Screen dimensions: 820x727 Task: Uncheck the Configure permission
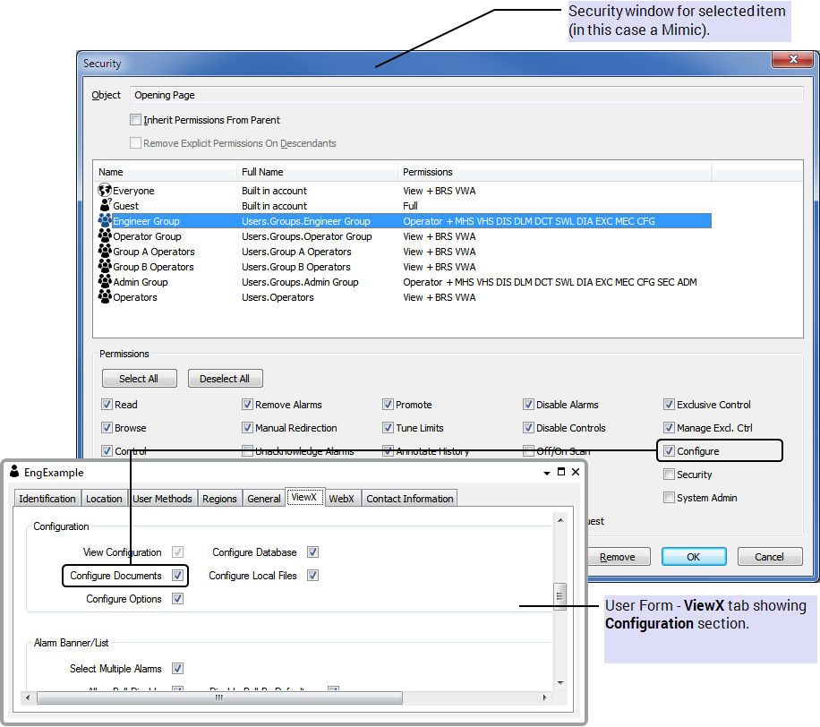pyautogui.click(x=669, y=450)
